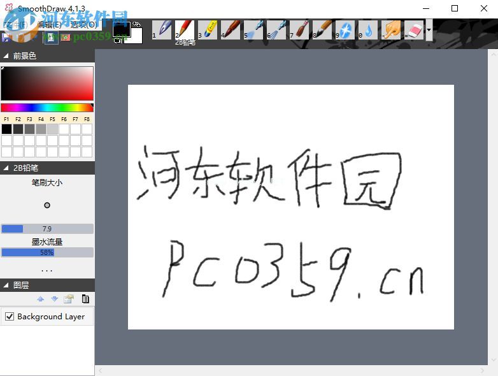
Task: Select the yellow-blue crayon tool numbered 3
Action: (x=208, y=30)
